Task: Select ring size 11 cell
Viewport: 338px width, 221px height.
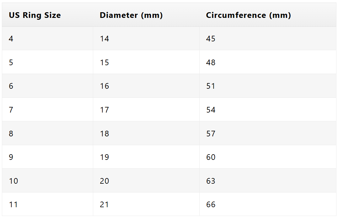Action: pos(47,204)
